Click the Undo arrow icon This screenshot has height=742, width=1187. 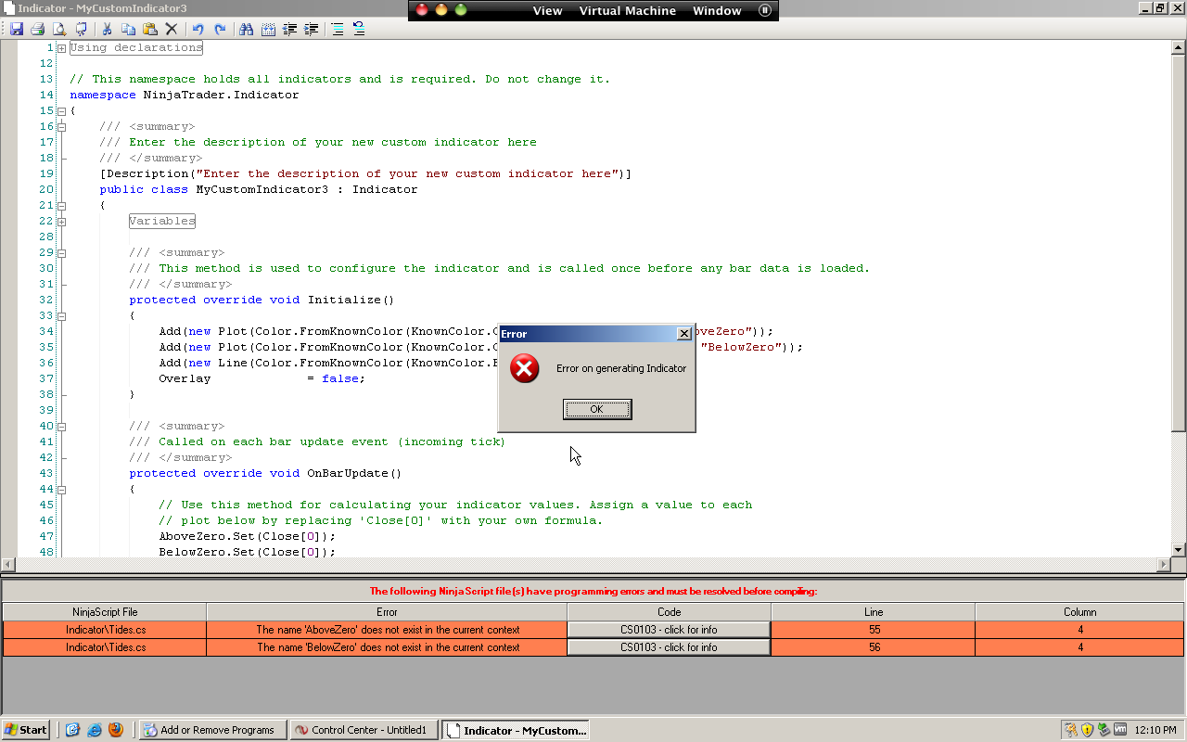198,30
